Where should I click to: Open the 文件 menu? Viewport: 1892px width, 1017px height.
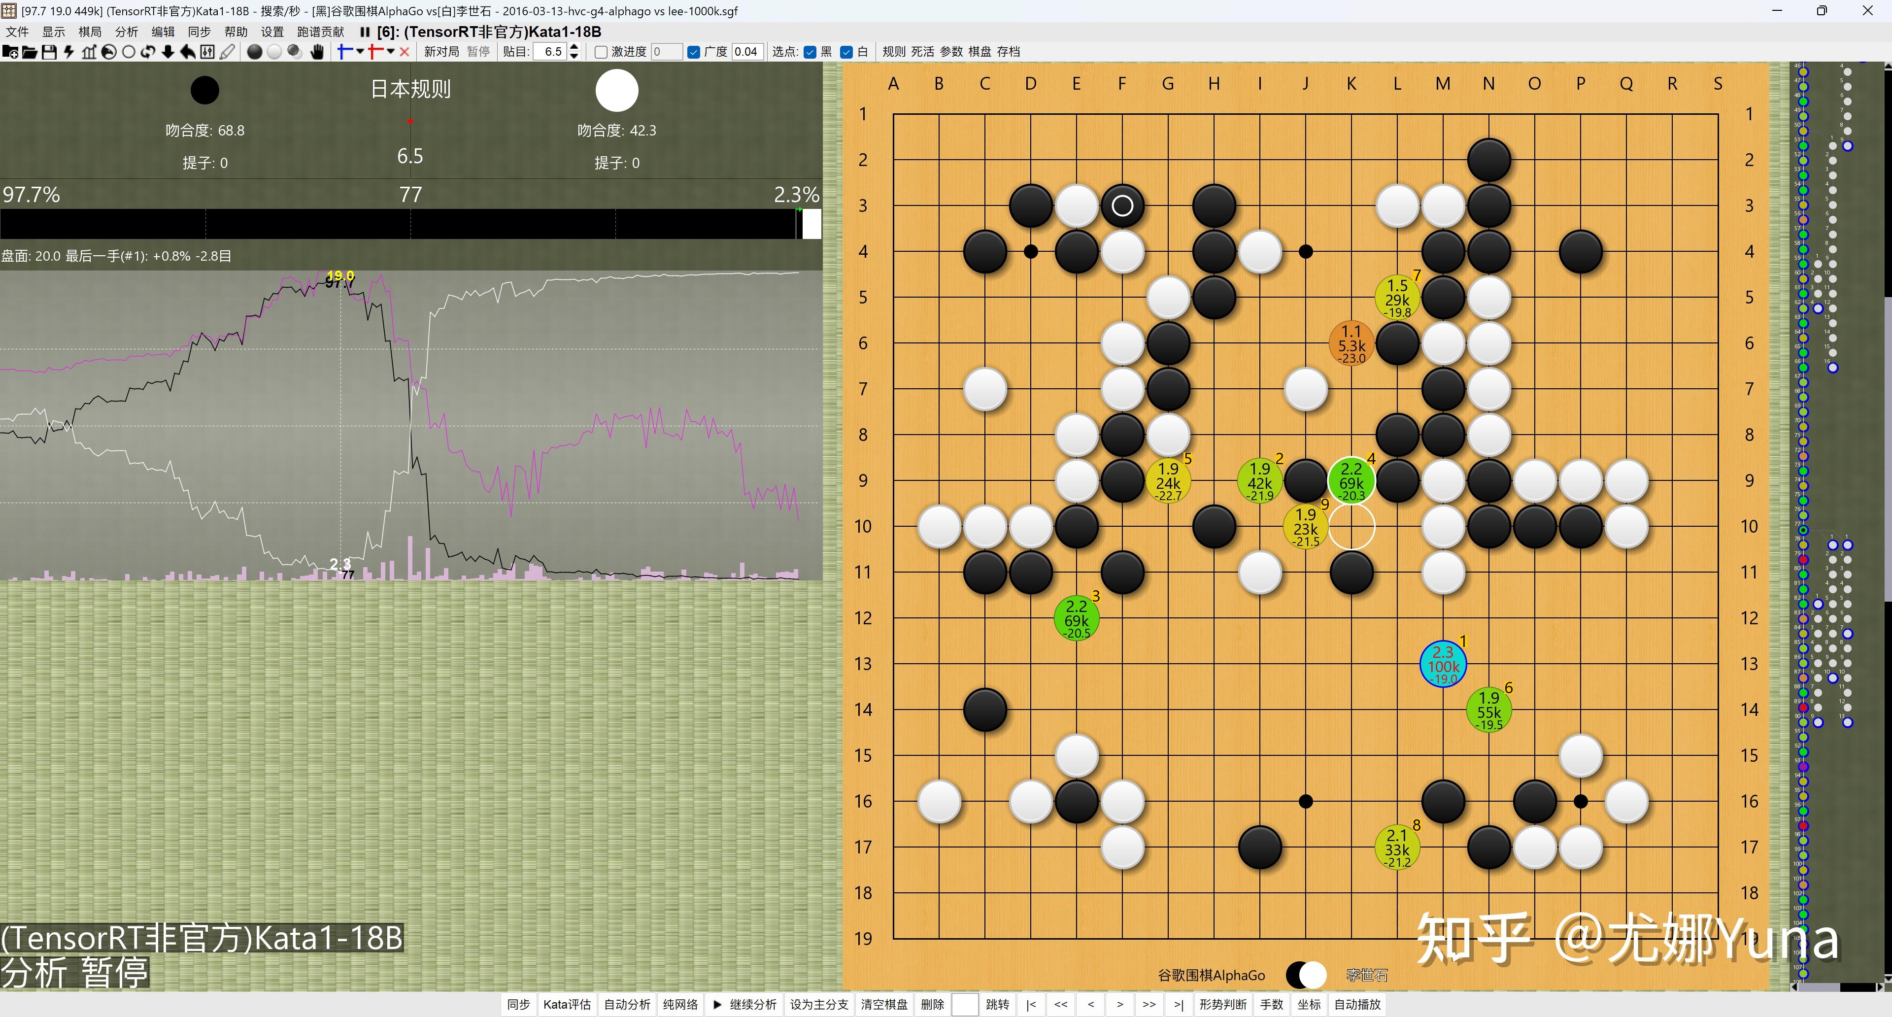[17, 32]
